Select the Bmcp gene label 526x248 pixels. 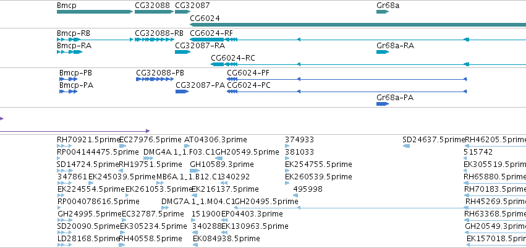pyautogui.click(x=66, y=6)
